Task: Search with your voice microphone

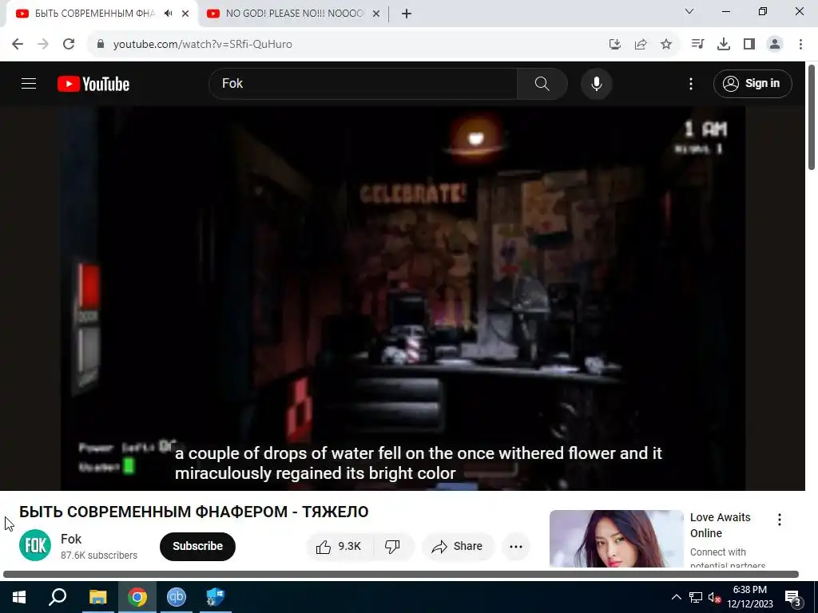Action: [x=596, y=83]
